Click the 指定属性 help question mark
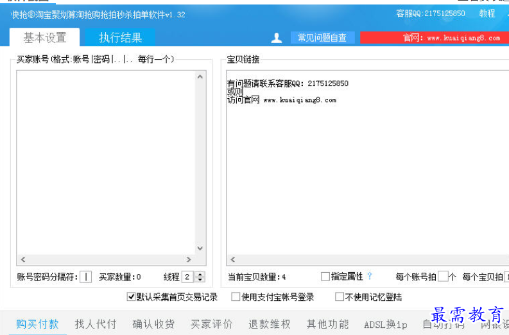The width and height of the screenshot is (509, 335). pyautogui.click(x=370, y=276)
